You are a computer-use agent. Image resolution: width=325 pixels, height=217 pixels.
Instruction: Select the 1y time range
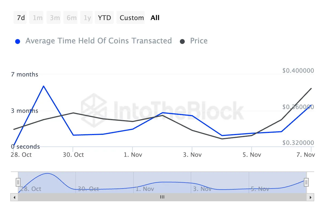click(x=87, y=18)
